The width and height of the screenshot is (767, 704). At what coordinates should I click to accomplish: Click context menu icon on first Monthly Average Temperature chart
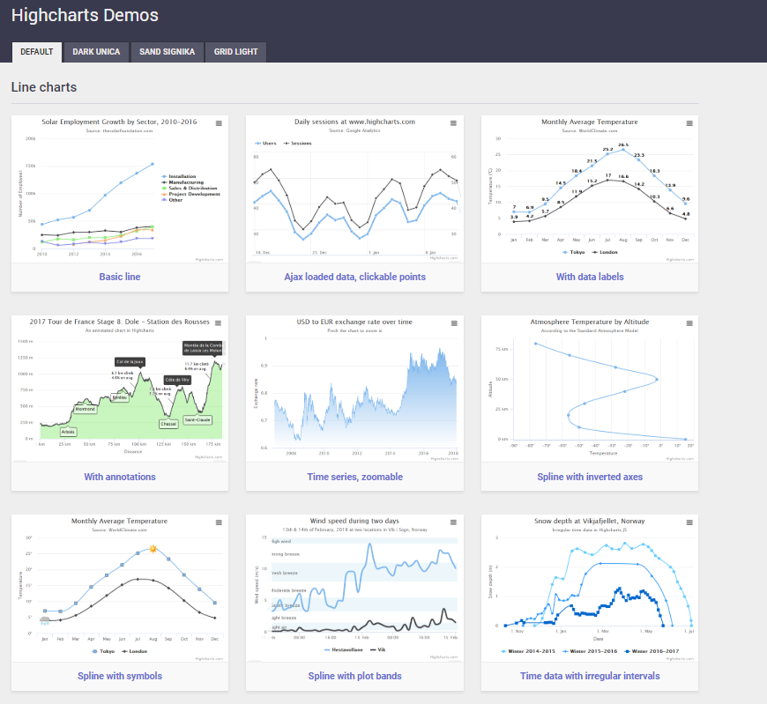coord(689,124)
